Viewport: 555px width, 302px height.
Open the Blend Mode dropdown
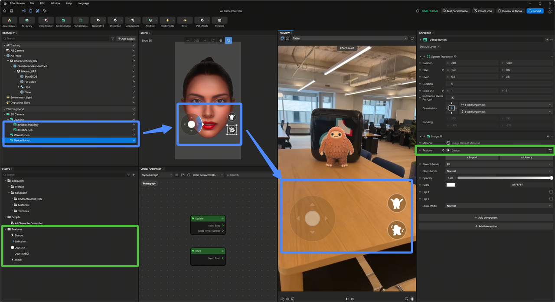(499, 171)
